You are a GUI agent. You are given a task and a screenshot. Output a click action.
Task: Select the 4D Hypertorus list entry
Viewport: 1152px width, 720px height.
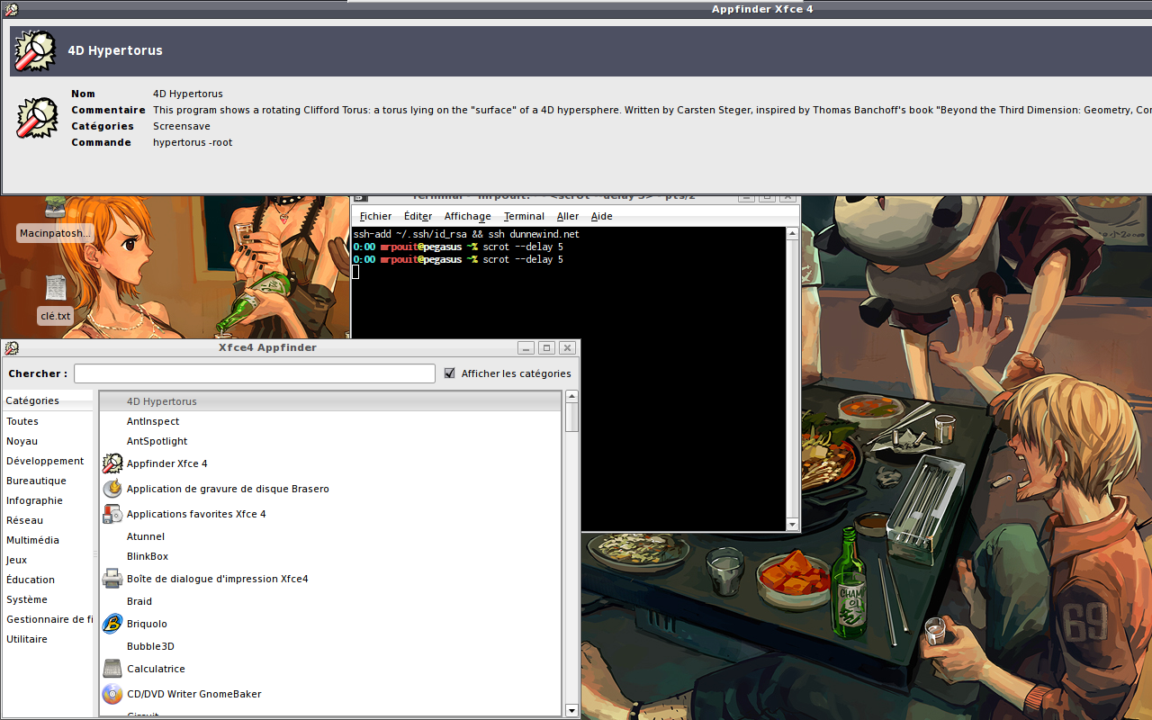point(162,401)
